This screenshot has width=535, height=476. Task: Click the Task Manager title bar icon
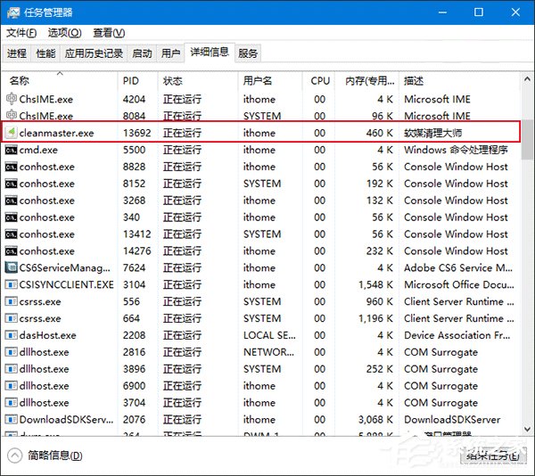pyautogui.click(x=13, y=12)
